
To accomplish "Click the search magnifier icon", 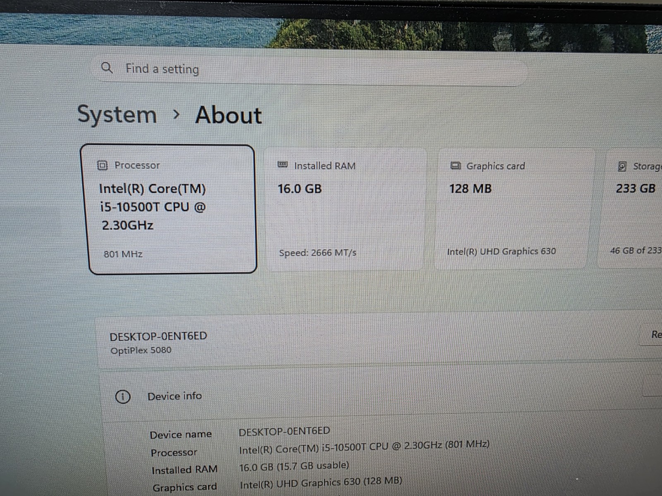I will point(107,67).
